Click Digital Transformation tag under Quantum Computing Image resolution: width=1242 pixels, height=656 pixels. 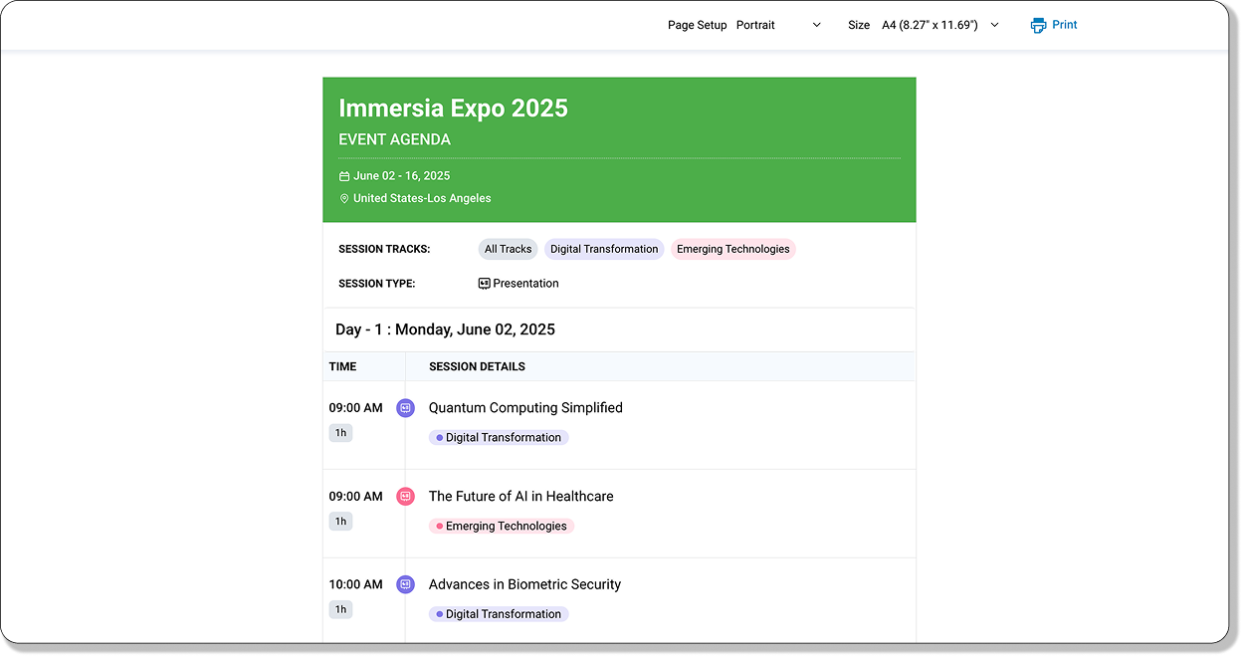coord(499,438)
